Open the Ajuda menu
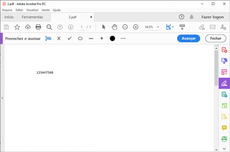230x152 pixels. 57,10
